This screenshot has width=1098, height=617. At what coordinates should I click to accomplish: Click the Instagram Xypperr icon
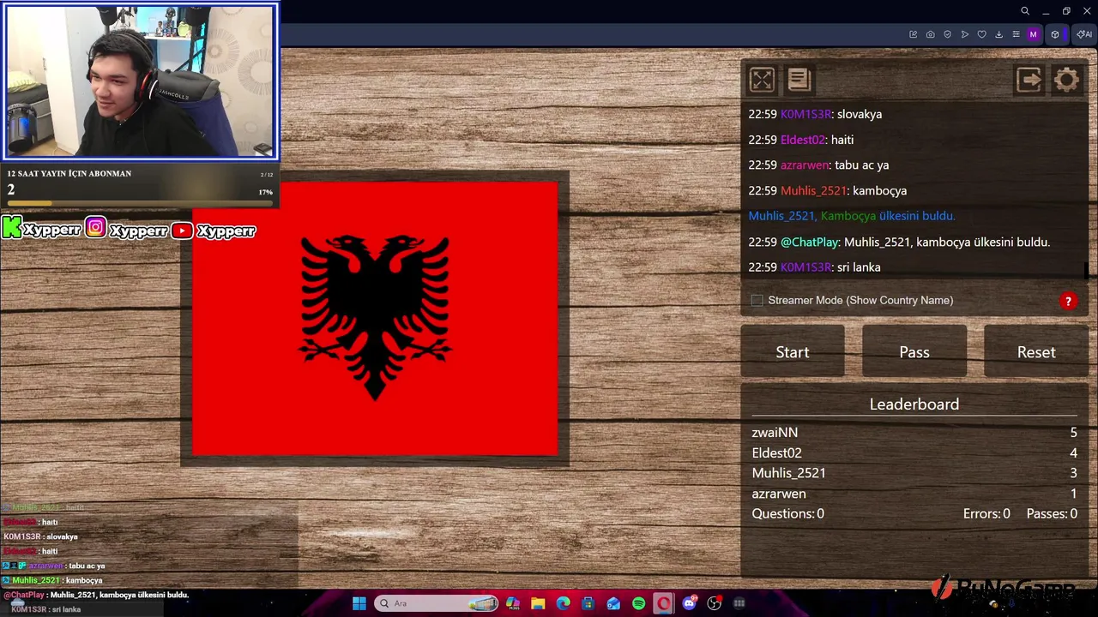pos(95,228)
